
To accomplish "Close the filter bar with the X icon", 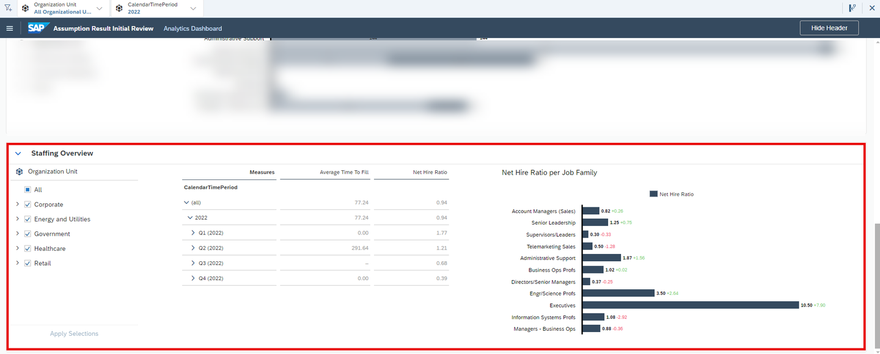I will coord(872,8).
